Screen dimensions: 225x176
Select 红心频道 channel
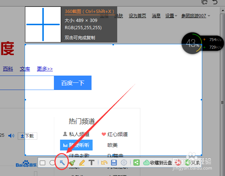point(115,134)
